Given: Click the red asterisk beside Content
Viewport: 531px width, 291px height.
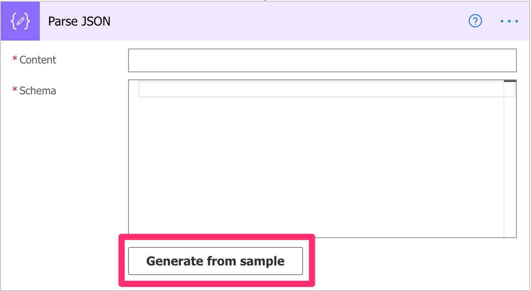Looking at the screenshot, I should (15, 60).
